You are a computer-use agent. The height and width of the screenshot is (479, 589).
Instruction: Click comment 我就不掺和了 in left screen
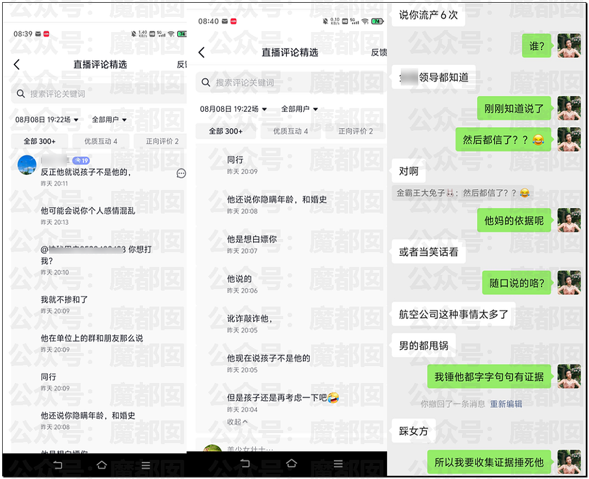point(64,300)
